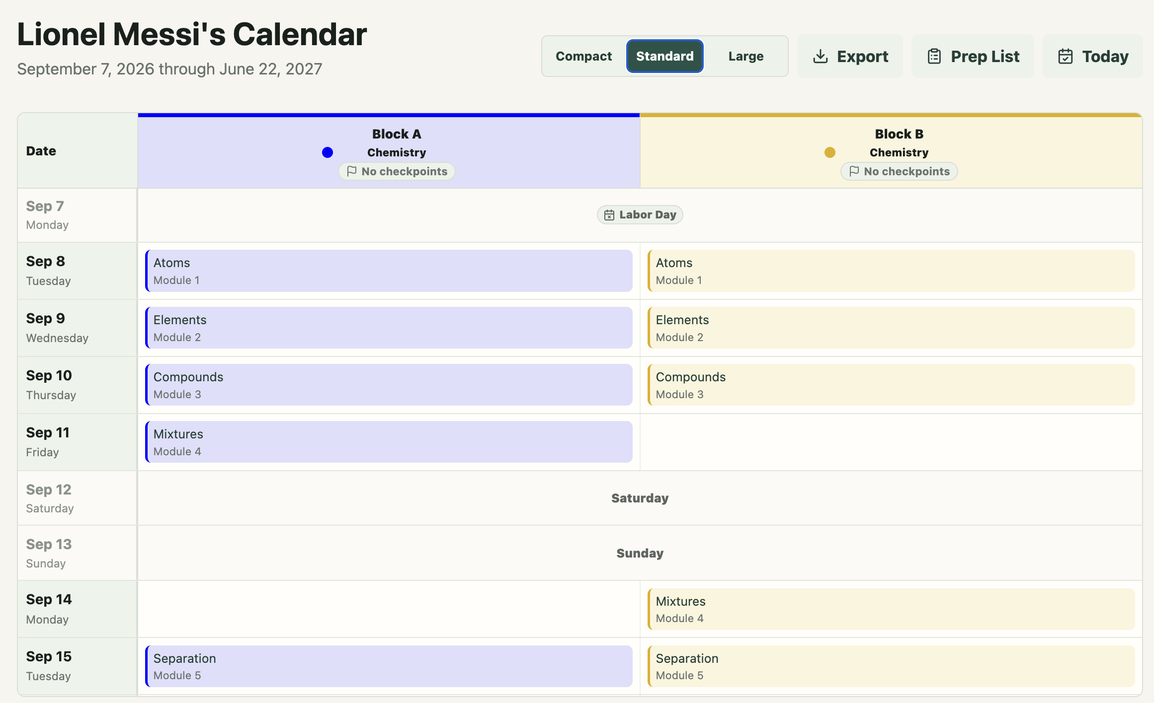This screenshot has width=1154, height=703.
Task: Open Block B No checkpoints badge
Action: 899,171
